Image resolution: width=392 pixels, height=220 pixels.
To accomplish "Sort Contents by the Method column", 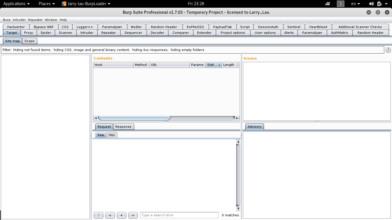I will point(141,65).
